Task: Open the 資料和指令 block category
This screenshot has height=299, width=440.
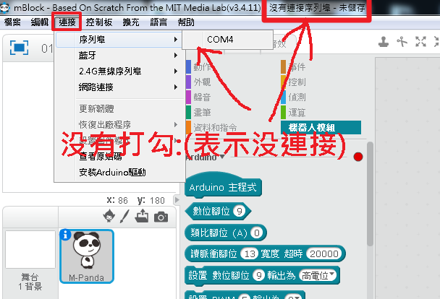Action: [212, 128]
